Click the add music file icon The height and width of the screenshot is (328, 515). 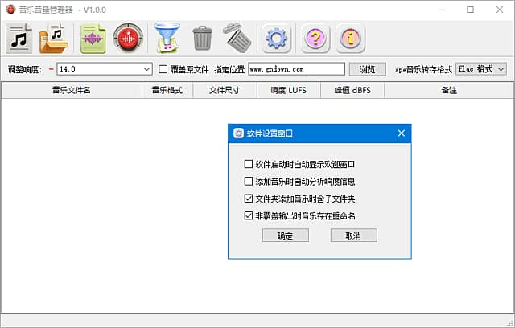pyautogui.click(x=19, y=39)
